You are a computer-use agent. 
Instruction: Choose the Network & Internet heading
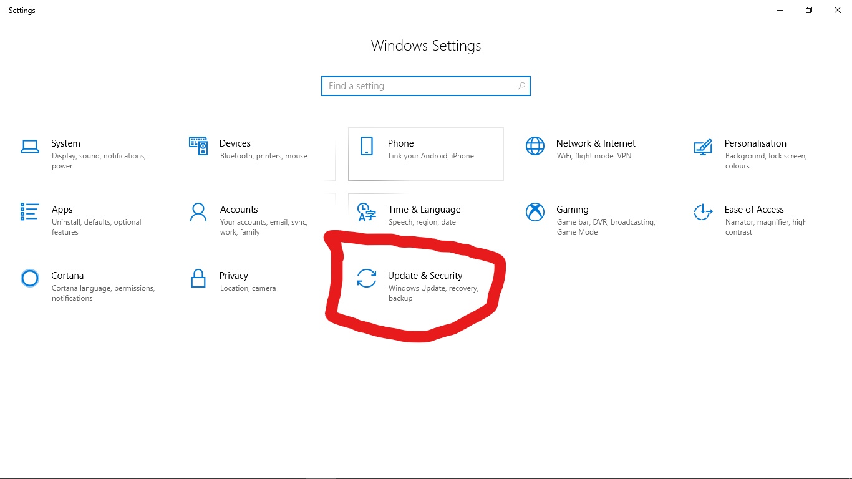[x=596, y=143]
